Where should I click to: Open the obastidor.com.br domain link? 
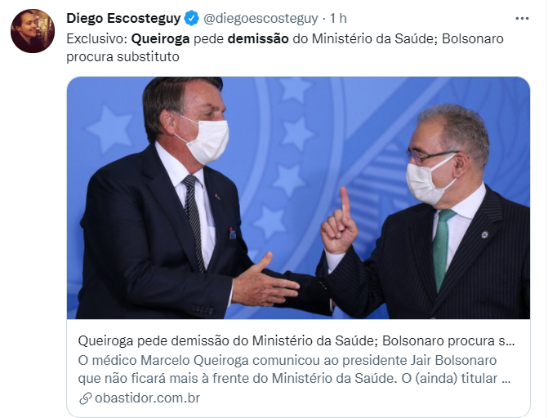point(148,398)
